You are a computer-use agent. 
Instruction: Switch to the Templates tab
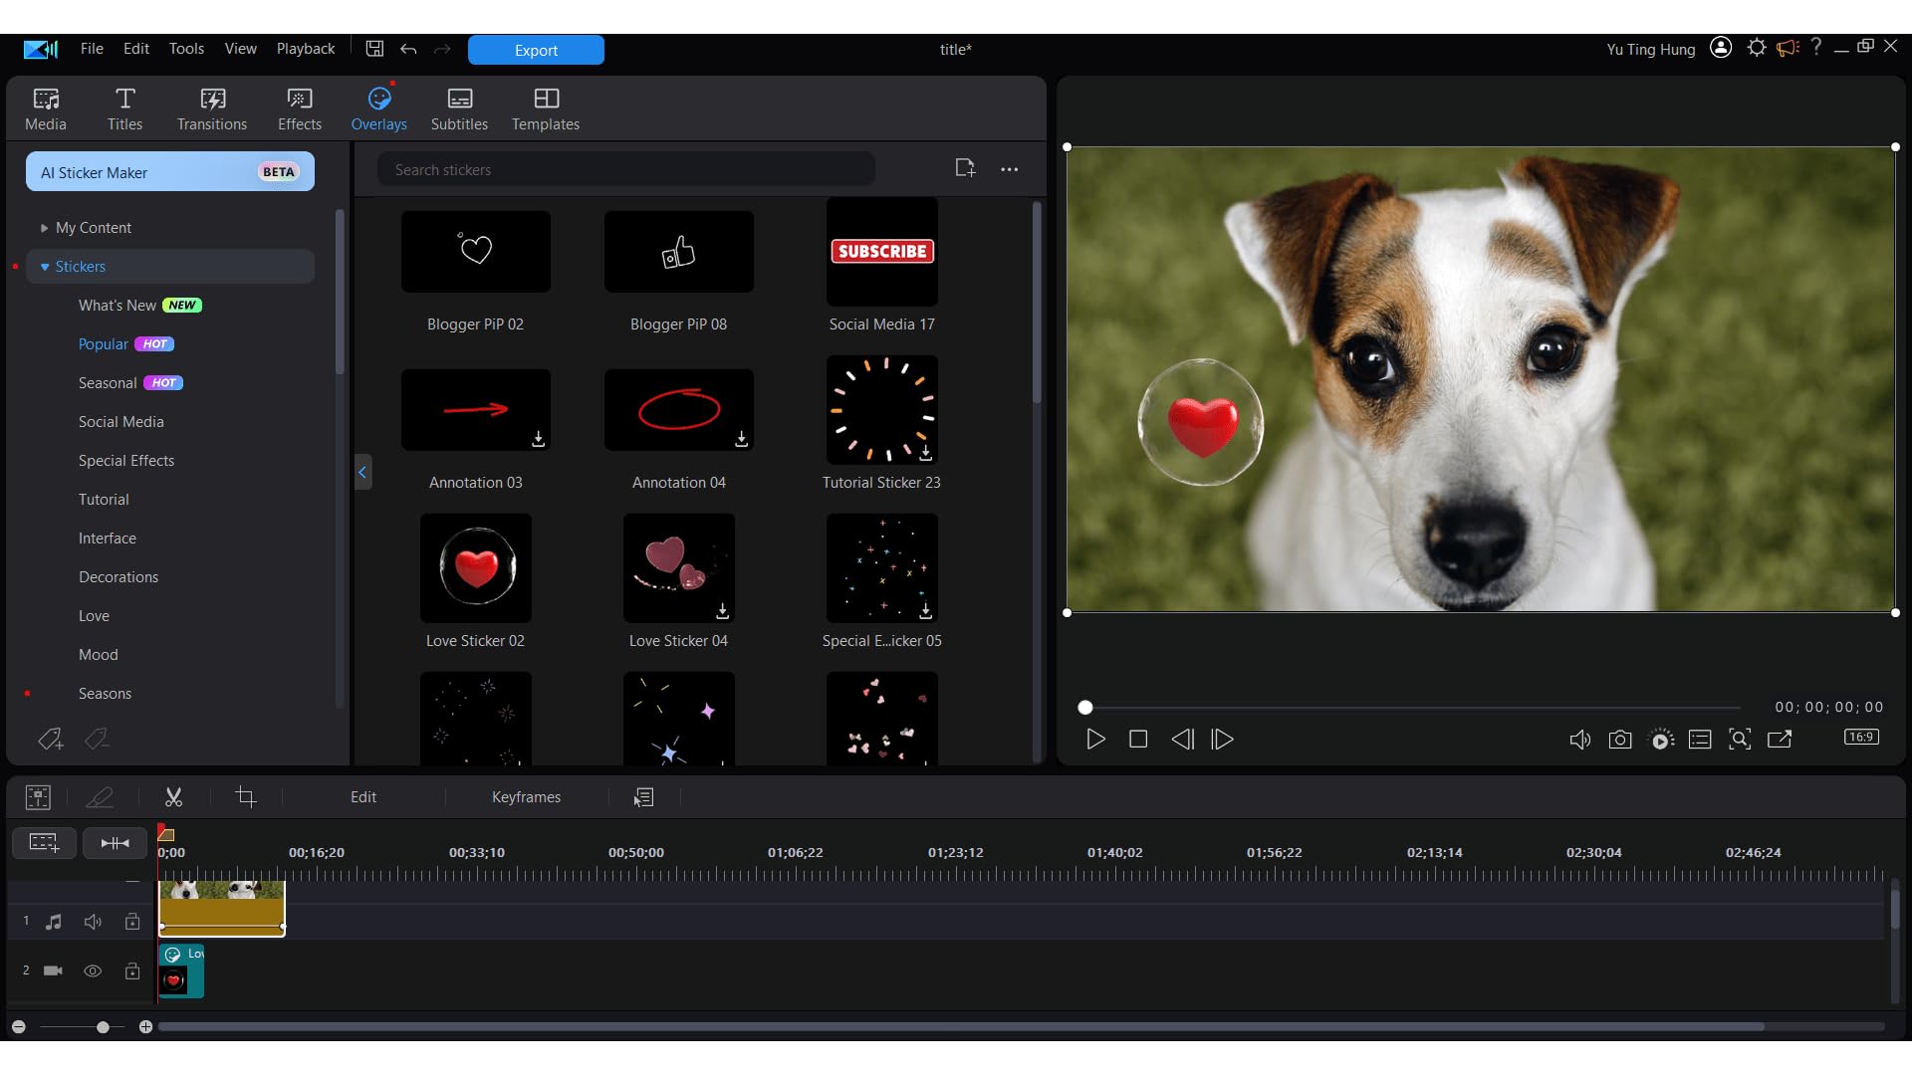(x=545, y=108)
